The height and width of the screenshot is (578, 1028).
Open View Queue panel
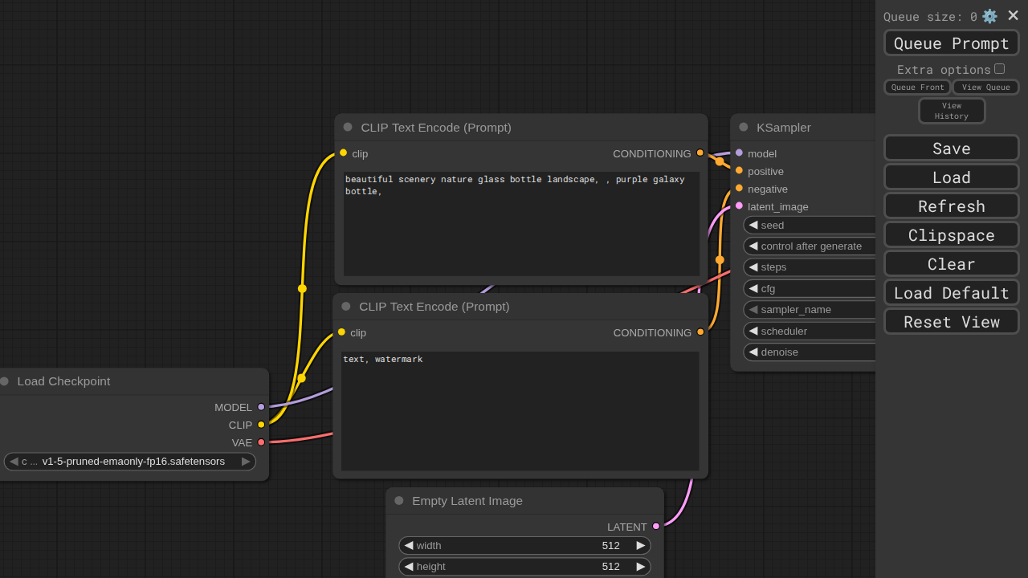click(986, 88)
